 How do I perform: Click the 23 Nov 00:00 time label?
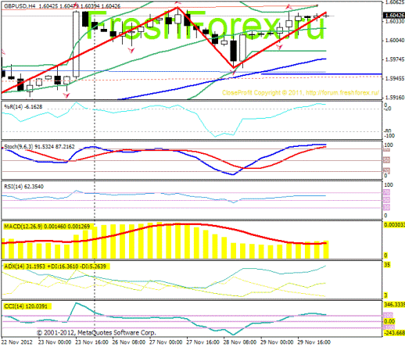pyautogui.click(x=55, y=342)
